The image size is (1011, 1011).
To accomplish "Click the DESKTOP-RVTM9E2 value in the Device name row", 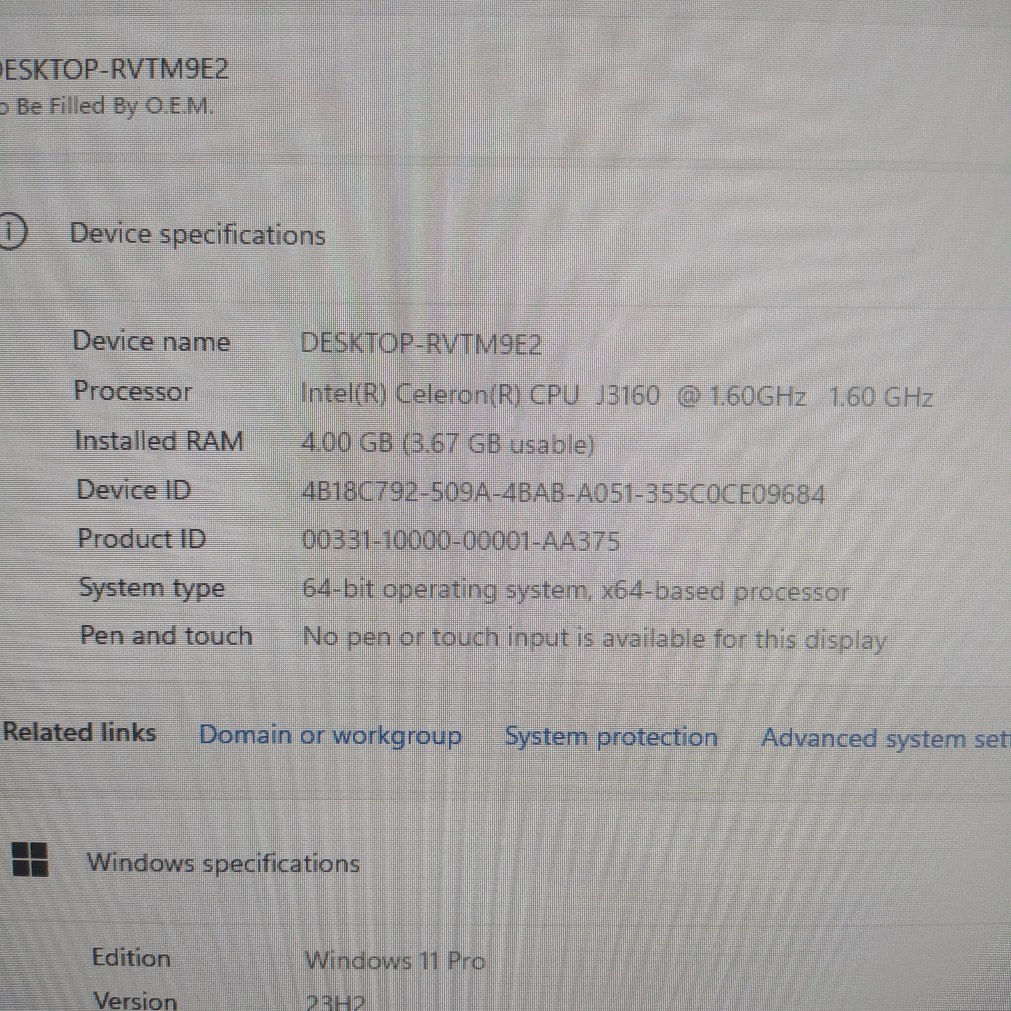I will [421, 344].
